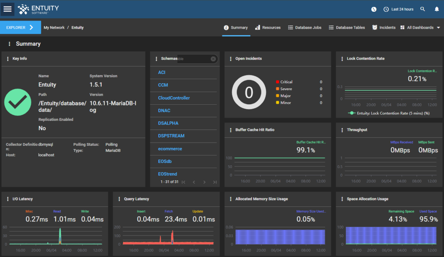Click the MBps Sent series label
This screenshot has width=444, height=257.
426,142
